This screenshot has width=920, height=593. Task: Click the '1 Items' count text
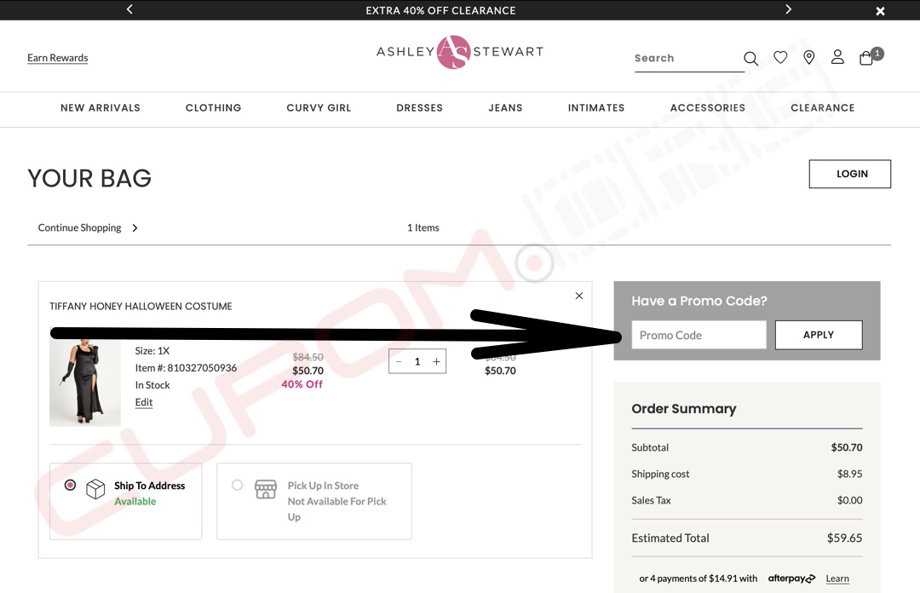[x=423, y=227]
